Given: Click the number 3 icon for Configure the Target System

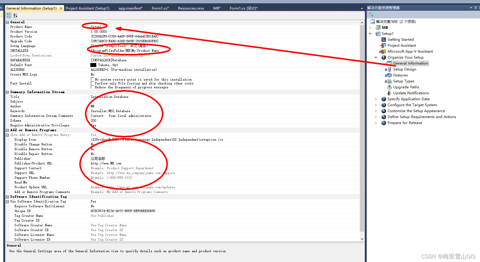Looking at the screenshot, I should [x=384, y=105].
